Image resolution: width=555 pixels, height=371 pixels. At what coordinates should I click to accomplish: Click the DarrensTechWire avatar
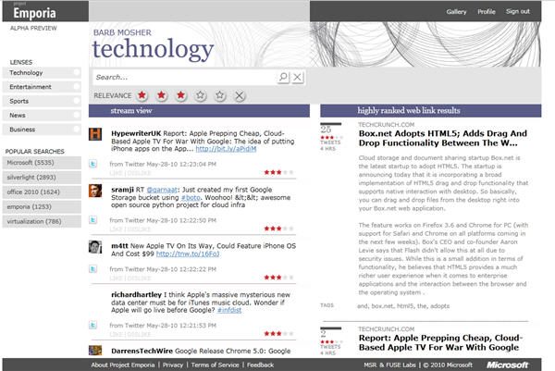point(95,351)
